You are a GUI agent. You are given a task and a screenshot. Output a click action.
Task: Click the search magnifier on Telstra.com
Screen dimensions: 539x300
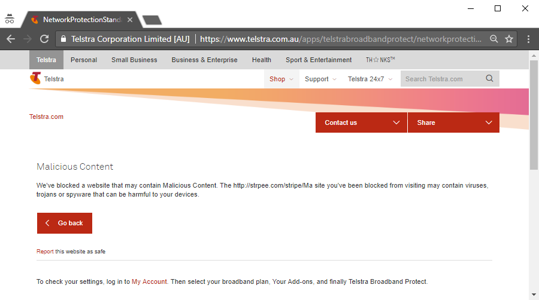[x=489, y=78]
